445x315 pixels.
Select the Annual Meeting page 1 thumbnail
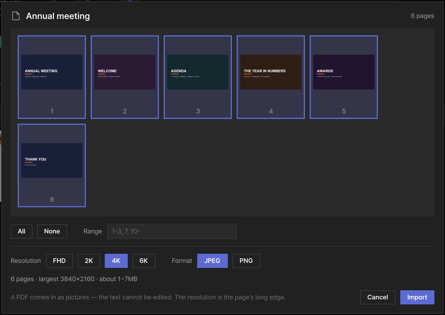(52, 77)
